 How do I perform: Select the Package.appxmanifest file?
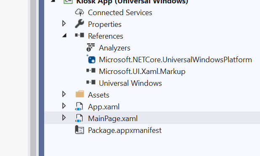click(x=125, y=130)
